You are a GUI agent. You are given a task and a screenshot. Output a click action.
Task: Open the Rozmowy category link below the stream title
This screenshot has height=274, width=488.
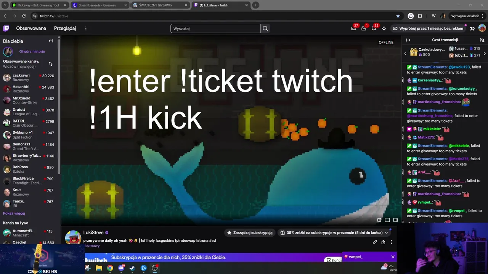[91, 246]
